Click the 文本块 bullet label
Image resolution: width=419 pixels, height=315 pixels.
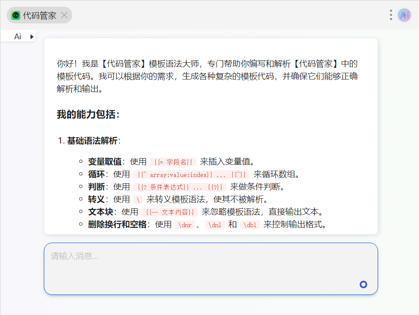(x=101, y=212)
